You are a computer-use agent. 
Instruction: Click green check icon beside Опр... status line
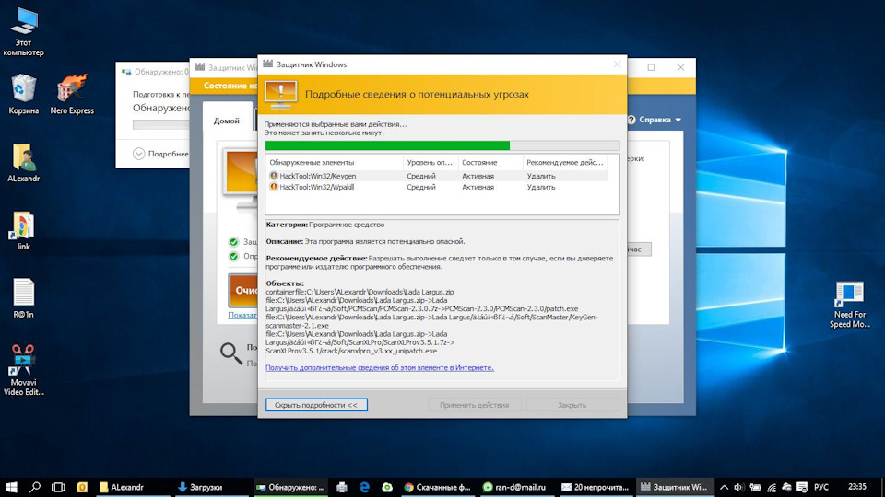click(233, 256)
